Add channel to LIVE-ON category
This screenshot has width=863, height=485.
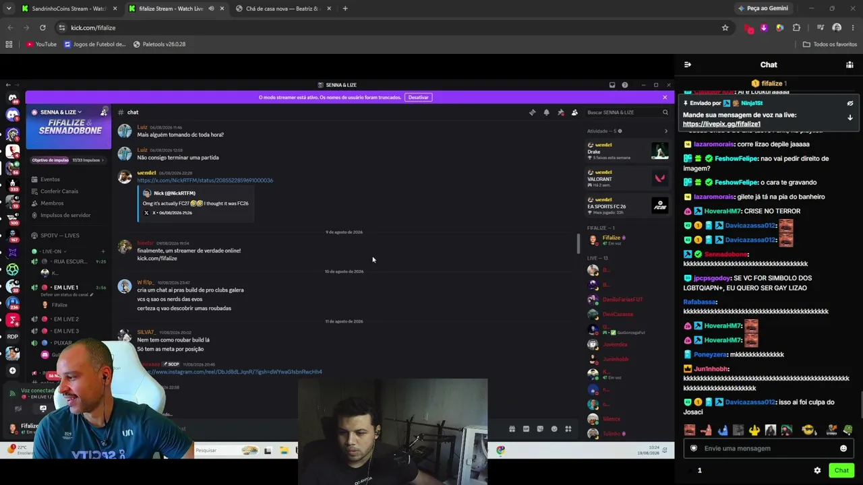[x=102, y=251]
